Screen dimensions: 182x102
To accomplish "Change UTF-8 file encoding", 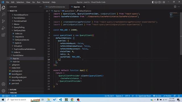I will 127,96.
